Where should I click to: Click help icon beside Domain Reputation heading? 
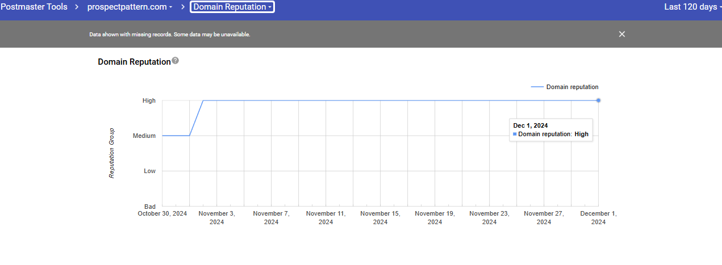[x=176, y=61]
